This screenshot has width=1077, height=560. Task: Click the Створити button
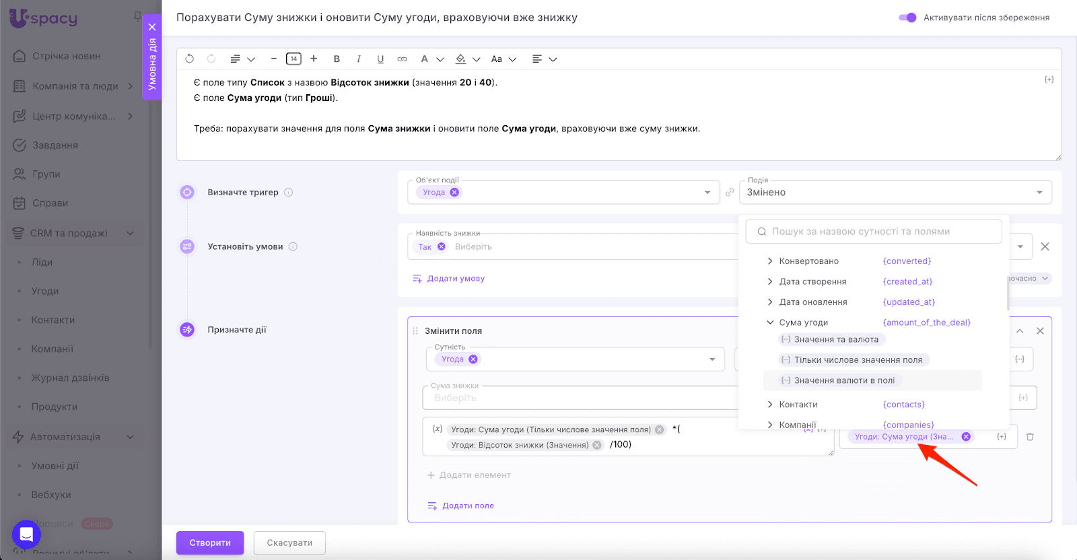[x=210, y=542]
